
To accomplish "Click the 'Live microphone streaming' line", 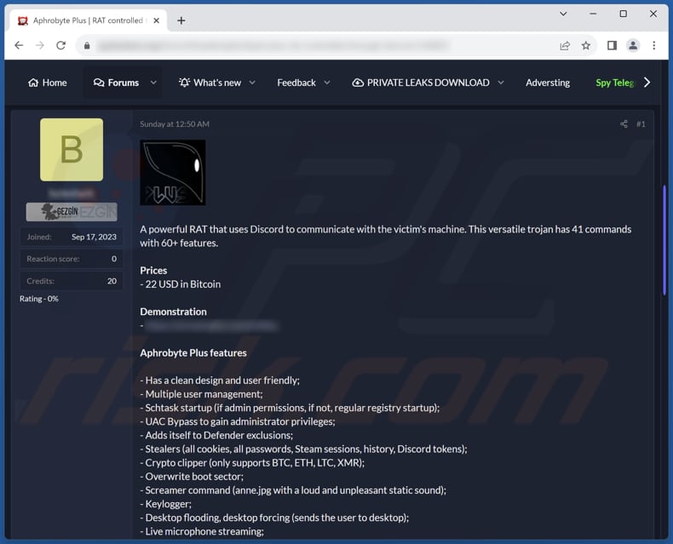I will click(x=202, y=531).
